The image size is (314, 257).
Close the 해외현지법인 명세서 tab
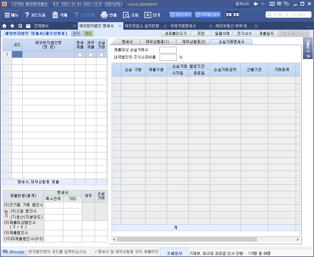point(120,26)
